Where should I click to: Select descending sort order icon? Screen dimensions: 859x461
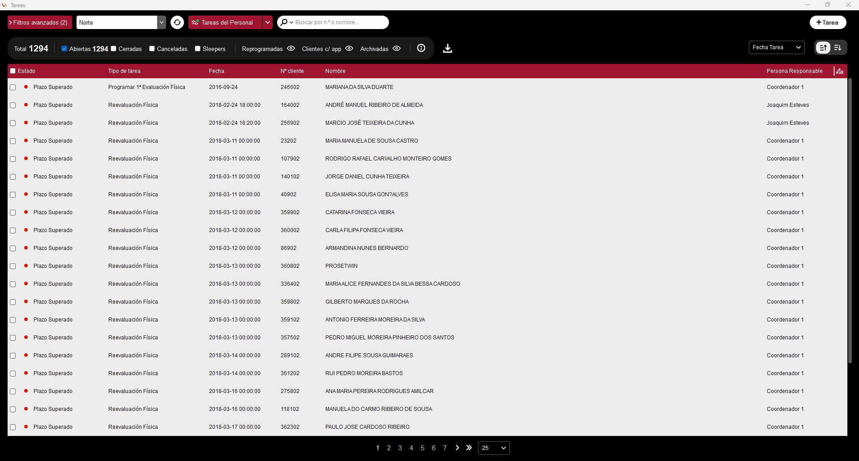pyautogui.click(x=838, y=47)
